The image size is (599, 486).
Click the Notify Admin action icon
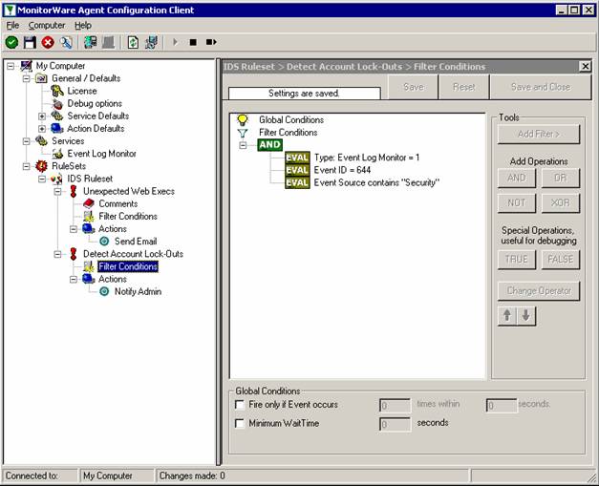pyautogui.click(x=104, y=291)
